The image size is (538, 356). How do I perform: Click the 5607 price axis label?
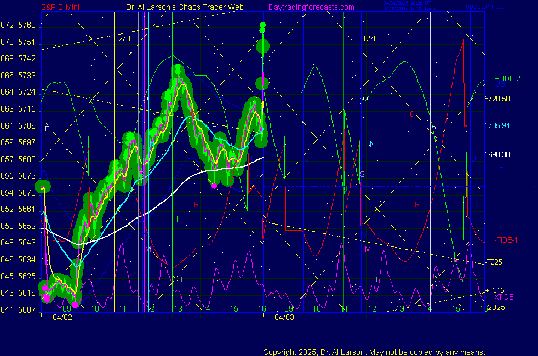[x=26, y=310]
